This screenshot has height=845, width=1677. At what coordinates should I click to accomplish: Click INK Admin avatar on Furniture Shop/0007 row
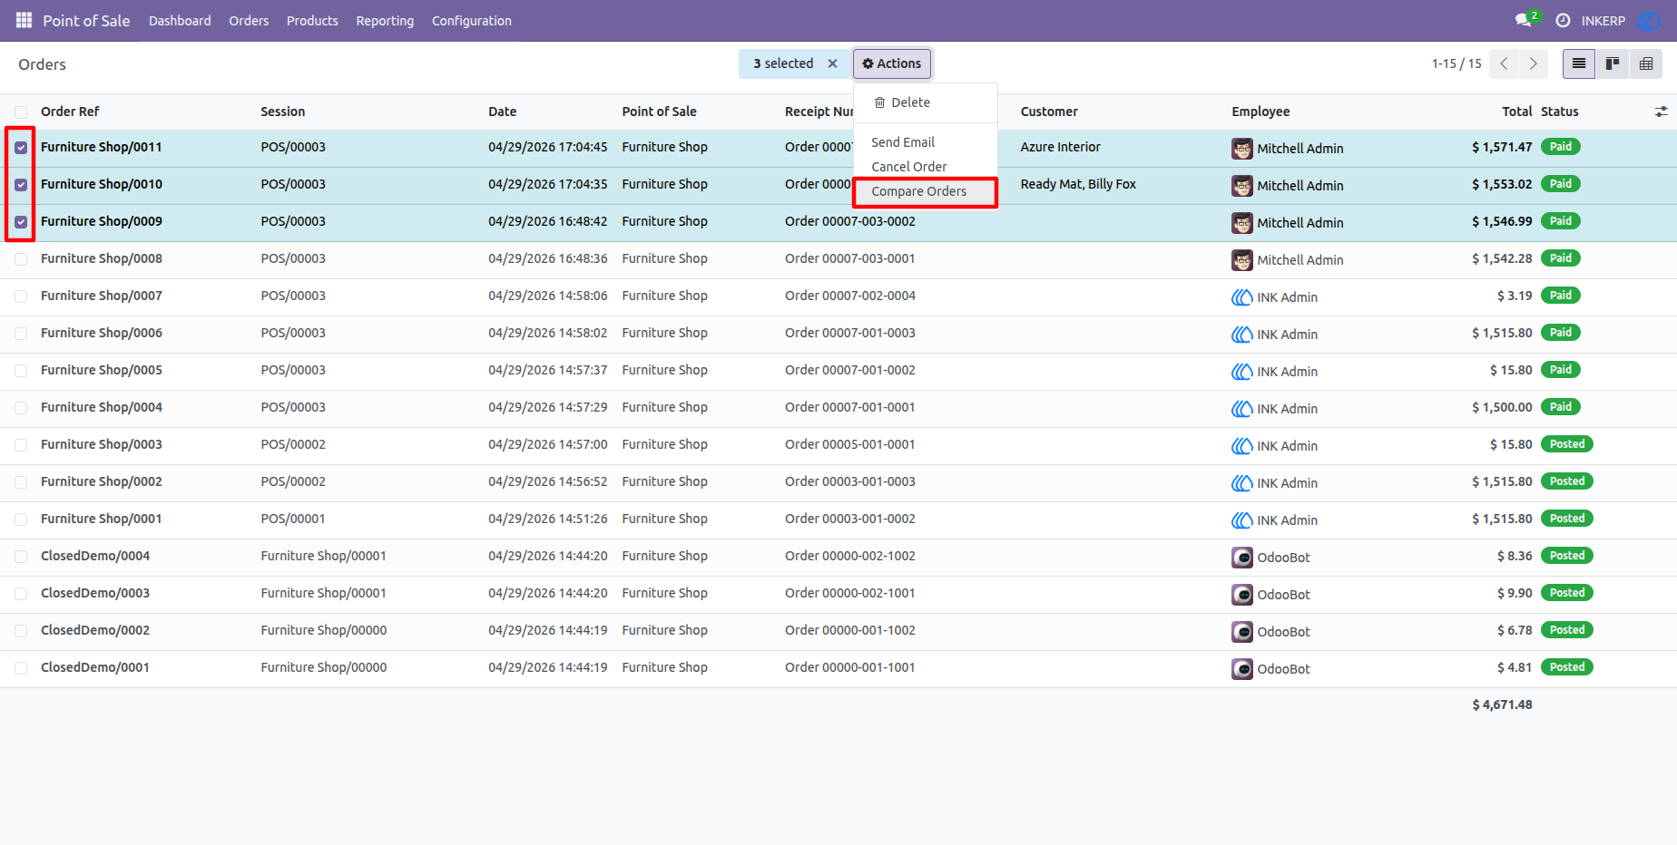(x=1242, y=297)
